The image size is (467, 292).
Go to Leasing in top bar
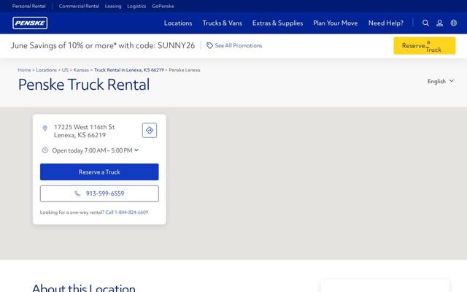[113, 6]
